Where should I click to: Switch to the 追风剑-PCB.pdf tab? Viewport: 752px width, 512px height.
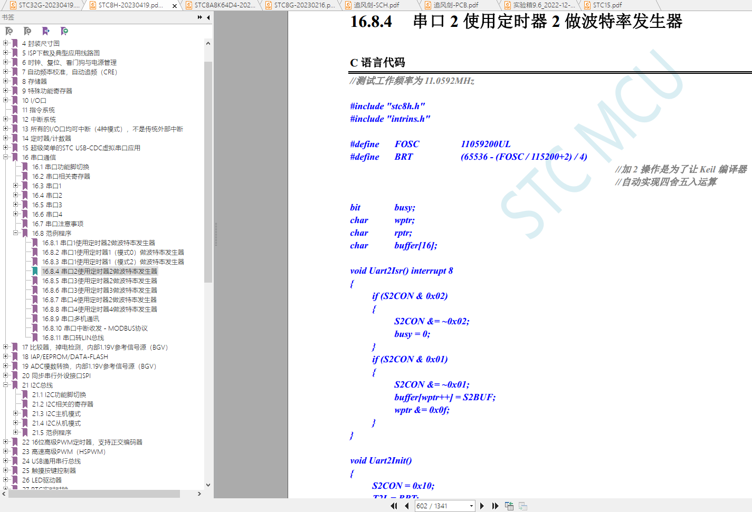coord(459,5)
